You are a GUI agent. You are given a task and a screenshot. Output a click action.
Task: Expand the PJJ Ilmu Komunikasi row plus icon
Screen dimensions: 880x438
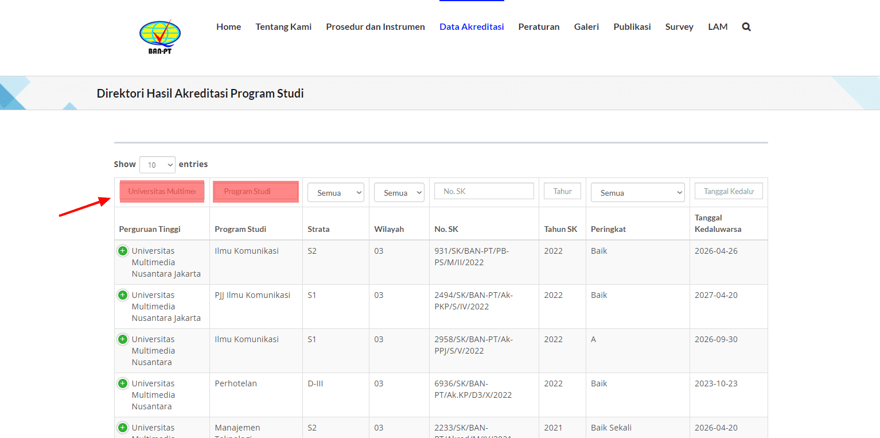[x=123, y=295]
